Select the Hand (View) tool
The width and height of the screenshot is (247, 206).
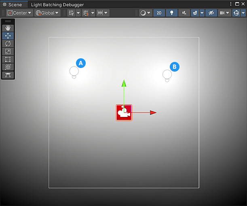(8, 28)
